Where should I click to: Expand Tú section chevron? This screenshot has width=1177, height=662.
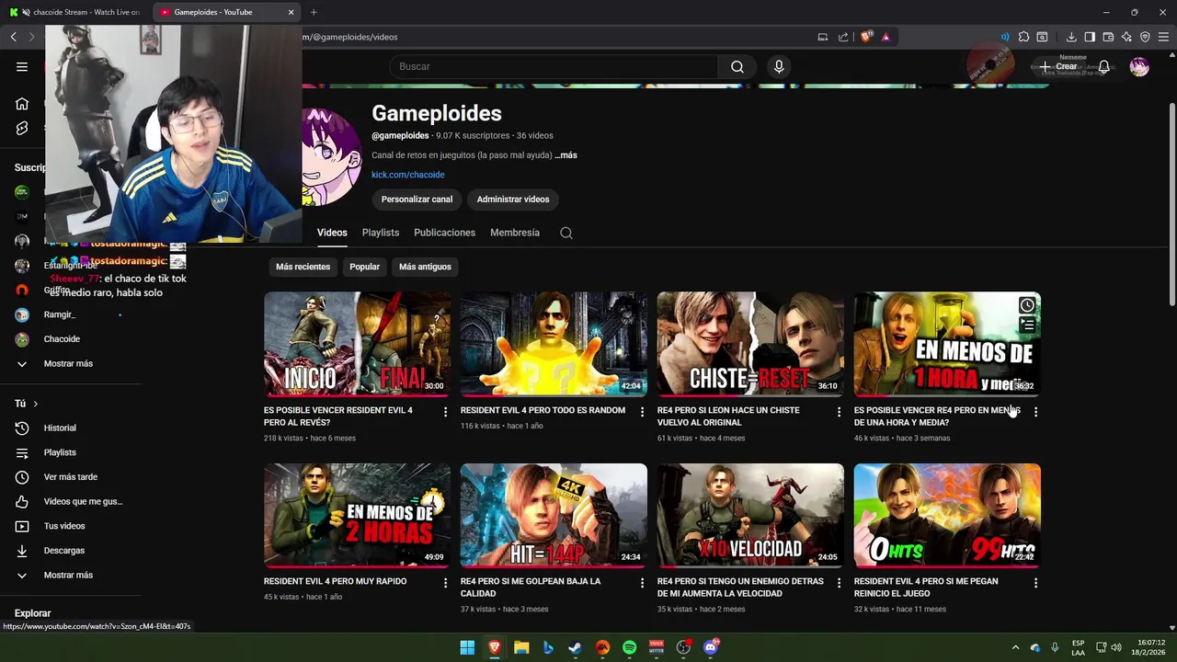click(x=36, y=404)
